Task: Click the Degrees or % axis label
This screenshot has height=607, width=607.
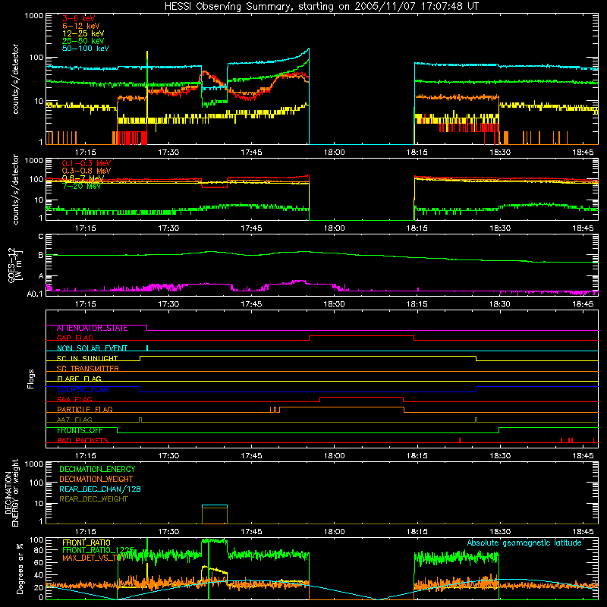Action: point(20,569)
